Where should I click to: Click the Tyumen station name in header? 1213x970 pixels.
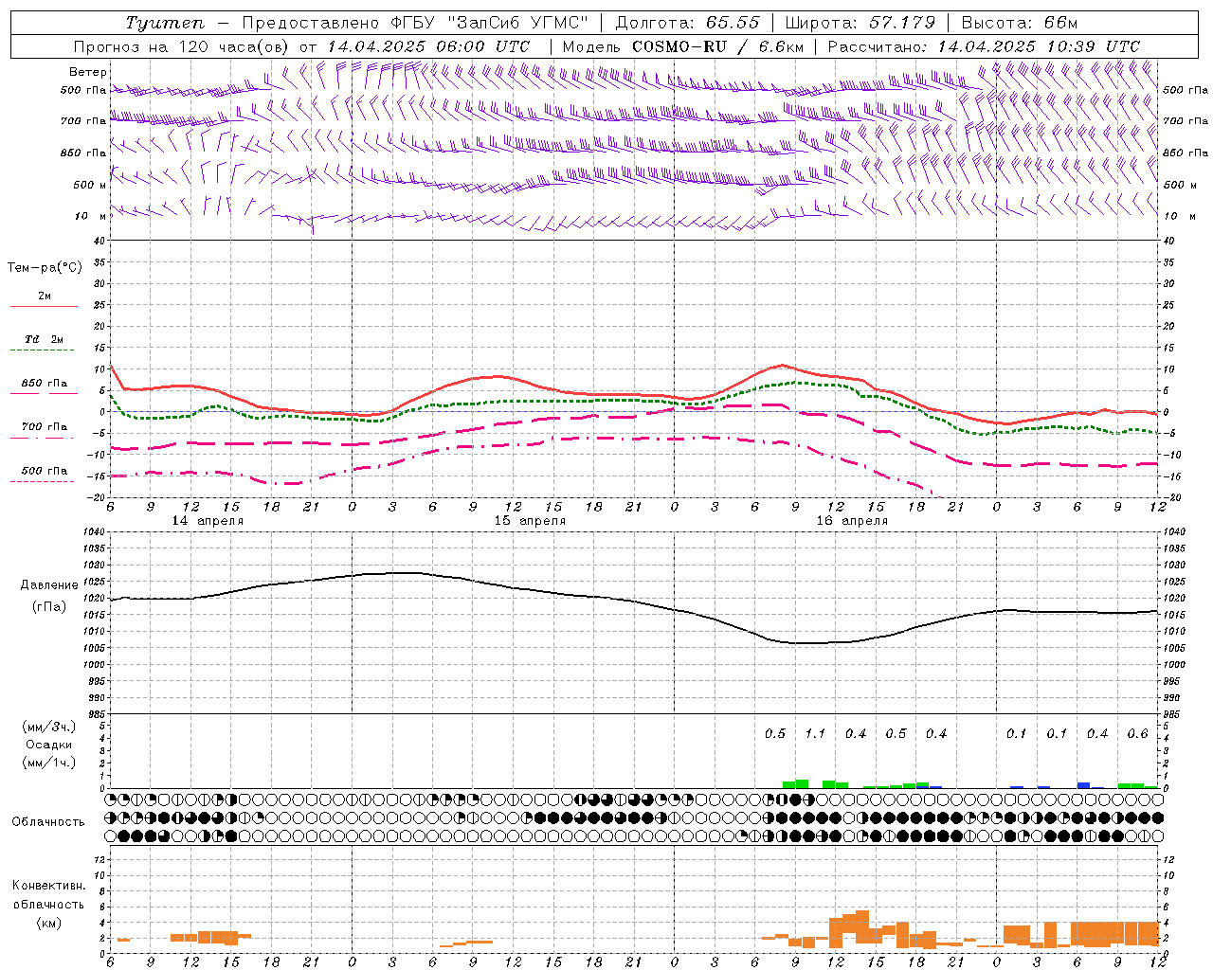[165, 23]
